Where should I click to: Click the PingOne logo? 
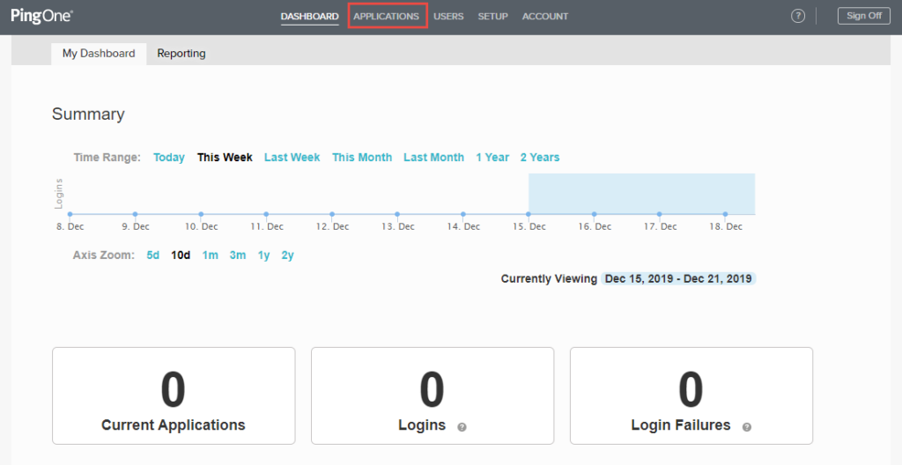41,16
